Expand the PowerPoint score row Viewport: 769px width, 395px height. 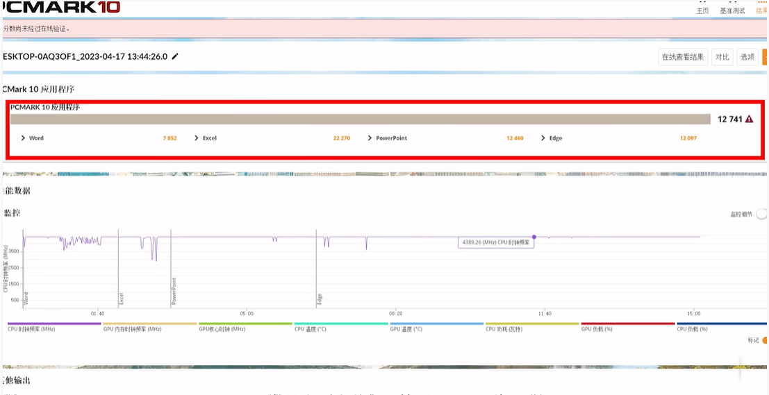pos(370,138)
